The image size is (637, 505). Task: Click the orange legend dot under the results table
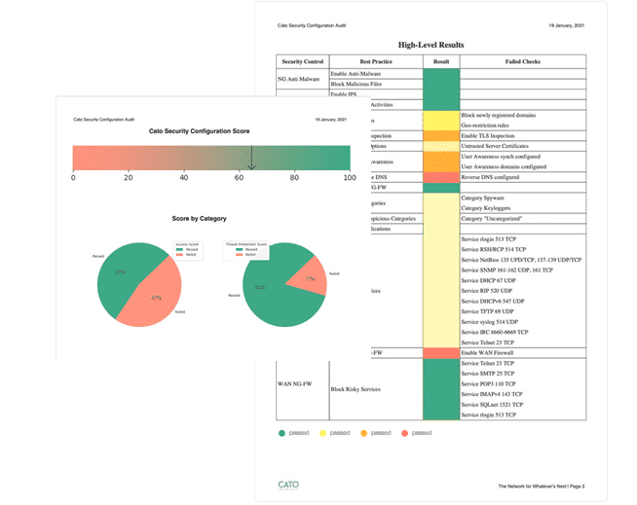[363, 433]
